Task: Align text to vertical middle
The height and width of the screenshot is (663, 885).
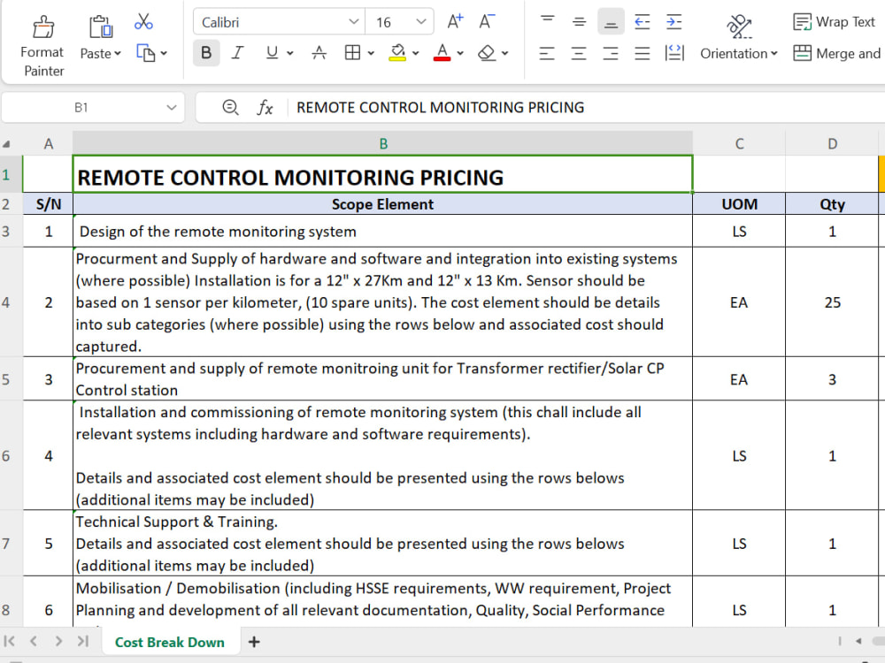Action: click(x=579, y=22)
